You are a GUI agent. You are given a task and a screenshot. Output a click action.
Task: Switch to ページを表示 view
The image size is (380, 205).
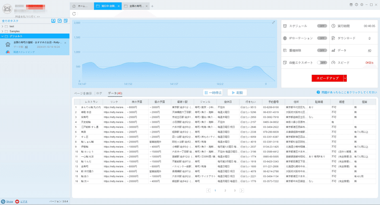[83, 93]
